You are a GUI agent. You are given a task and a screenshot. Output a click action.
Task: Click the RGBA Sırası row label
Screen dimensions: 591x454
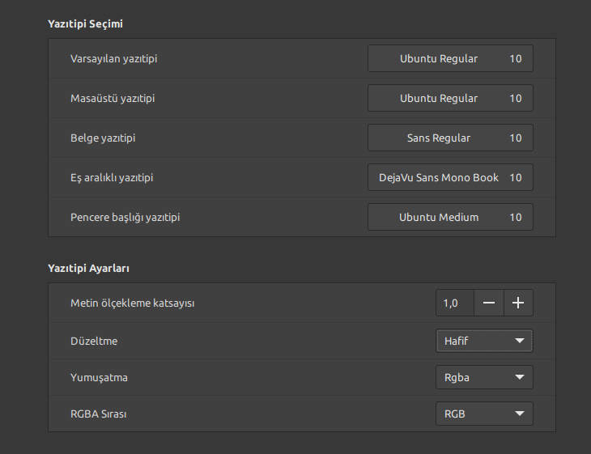coord(99,414)
